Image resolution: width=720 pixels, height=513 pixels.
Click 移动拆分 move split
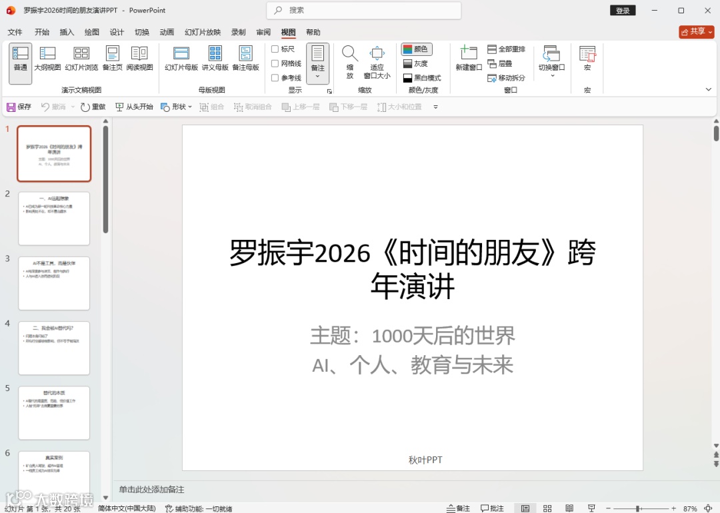click(506, 78)
